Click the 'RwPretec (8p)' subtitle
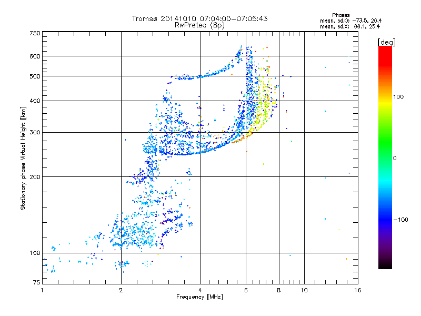The width and height of the screenshot is (421, 316). point(199,25)
